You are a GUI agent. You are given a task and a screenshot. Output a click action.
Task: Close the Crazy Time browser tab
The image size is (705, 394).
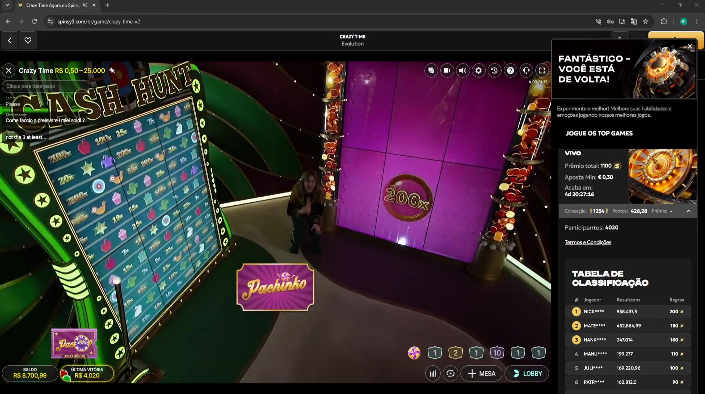pyautogui.click(x=94, y=5)
